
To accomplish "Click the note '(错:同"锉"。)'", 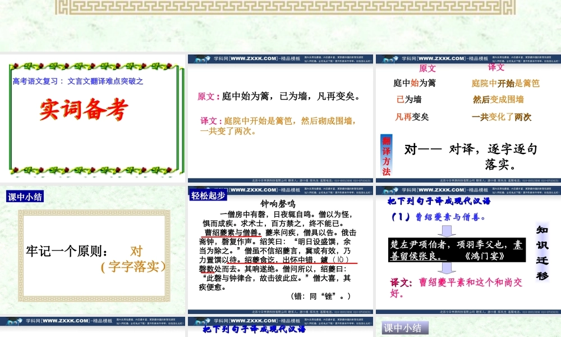I will tap(321, 296).
